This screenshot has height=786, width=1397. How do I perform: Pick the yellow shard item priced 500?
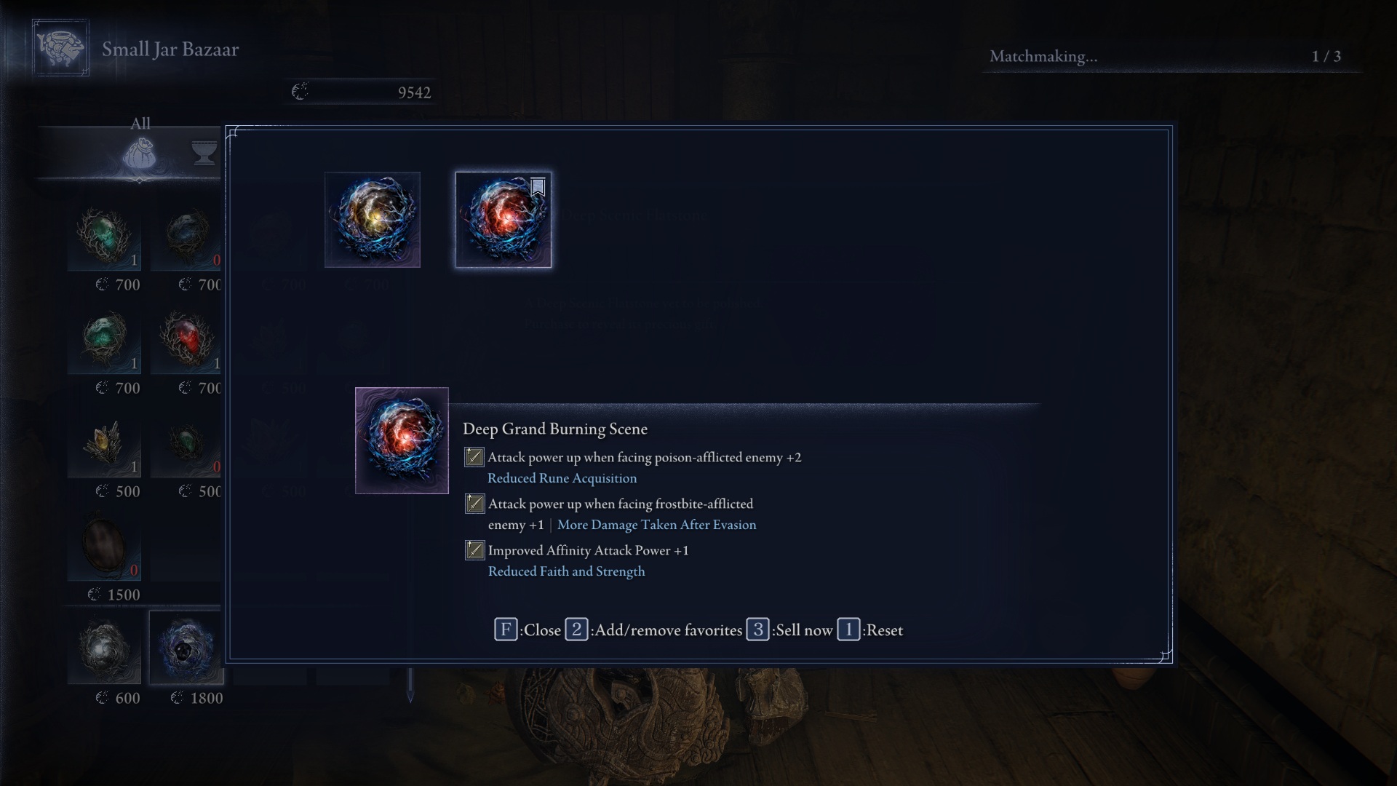tap(104, 441)
